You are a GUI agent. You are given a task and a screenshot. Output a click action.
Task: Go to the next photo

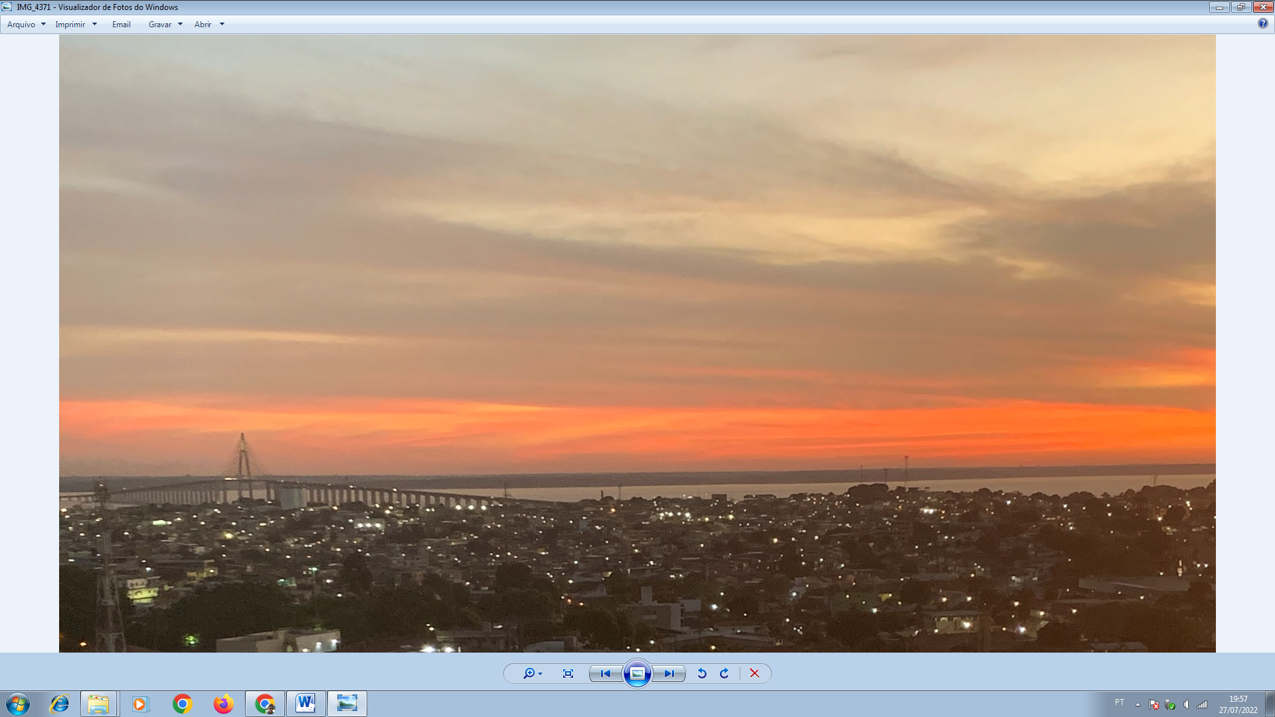pyautogui.click(x=669, y=673)
